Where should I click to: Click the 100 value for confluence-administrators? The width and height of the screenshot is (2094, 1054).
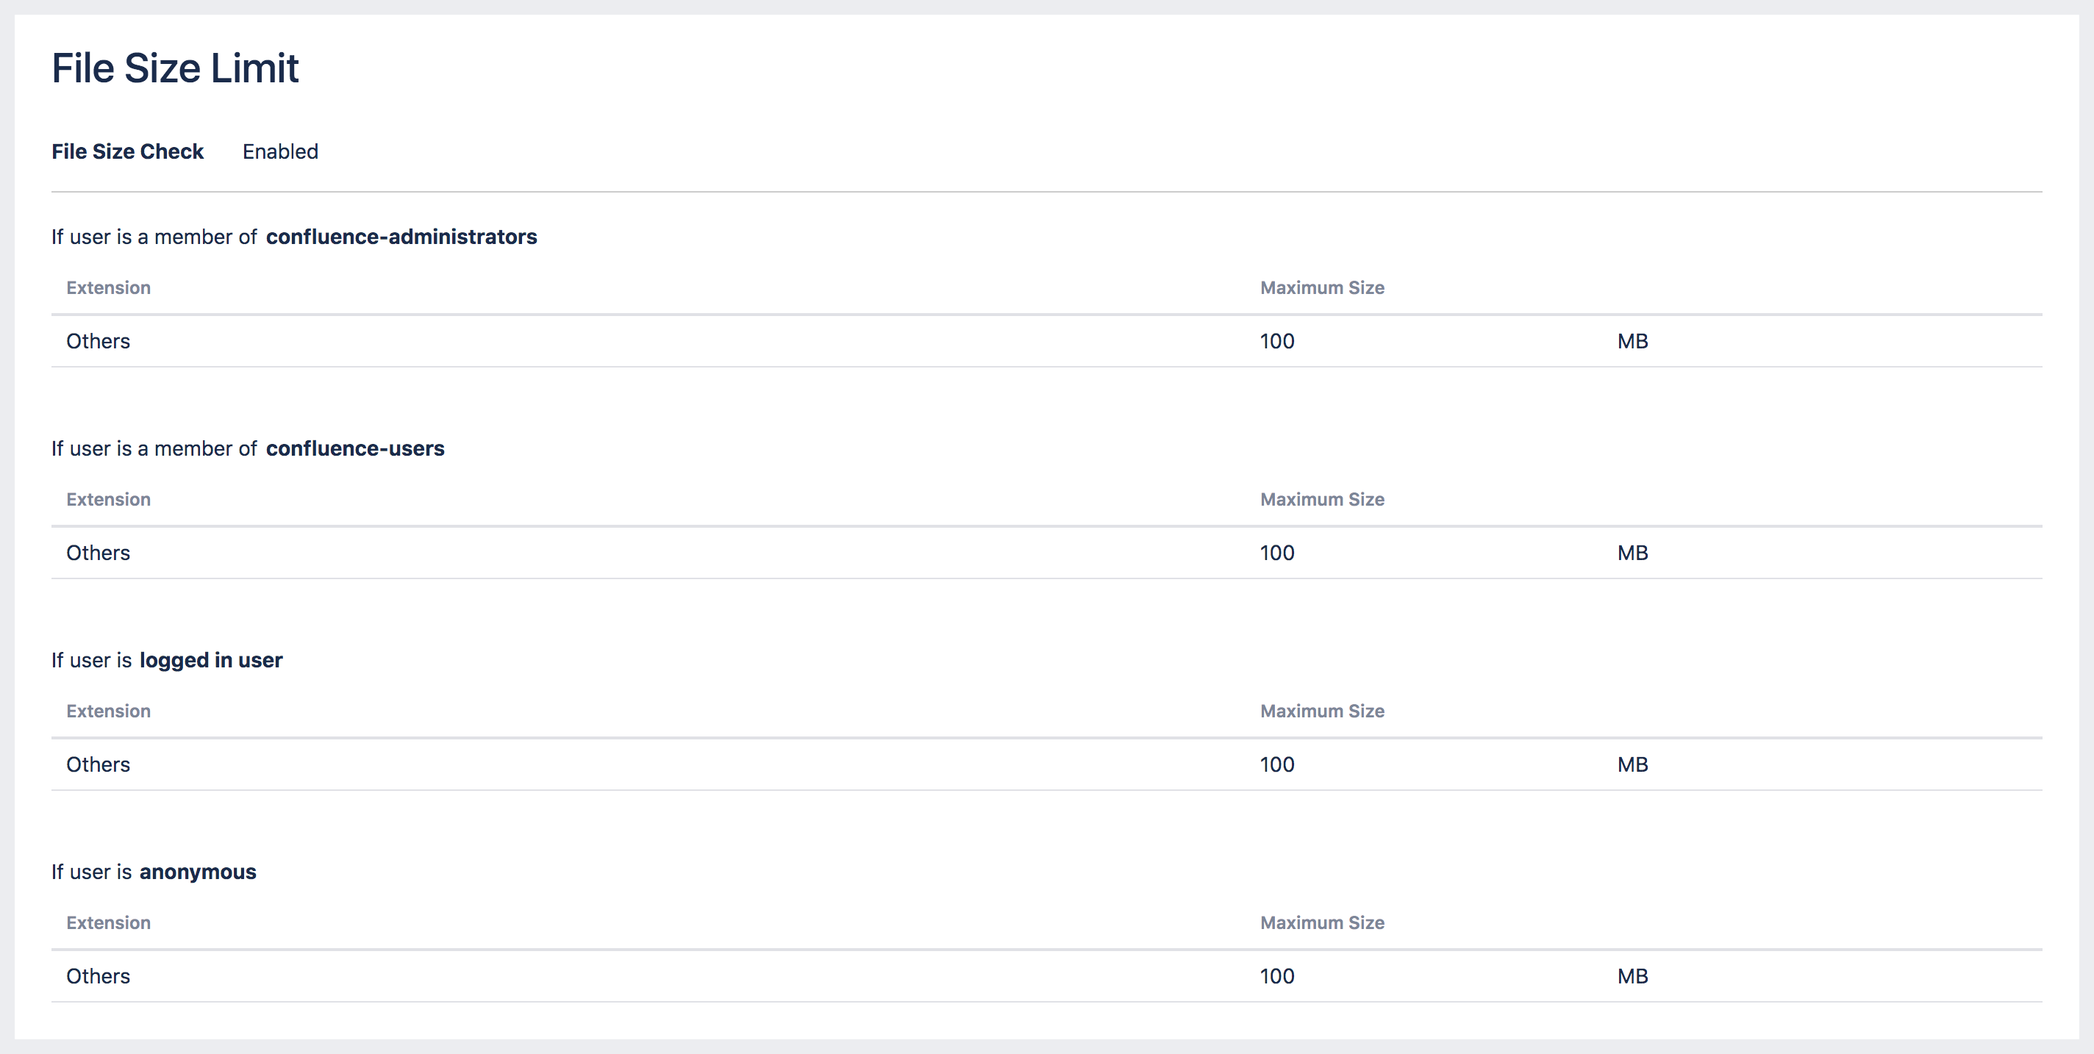[1277, 341]
